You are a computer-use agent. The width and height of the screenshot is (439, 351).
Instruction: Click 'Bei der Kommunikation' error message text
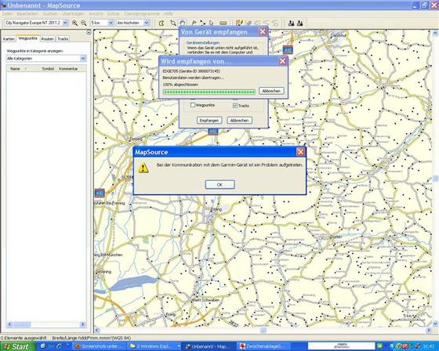(230, 165)
